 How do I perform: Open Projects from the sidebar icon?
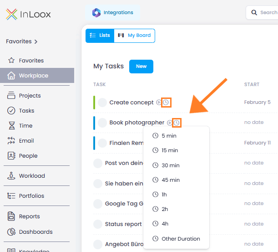click(11, 95)
